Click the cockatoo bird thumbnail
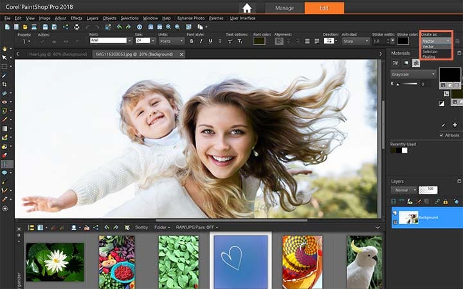463x289 pixels. coord(365,262)
